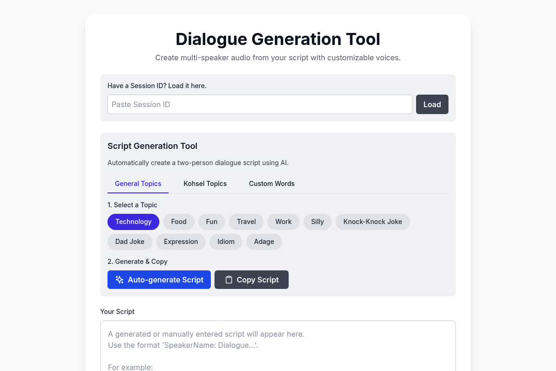Click the sparkle icon on Auto-generate Script
Screen dimensions: 556x371
pyautogui.click(x=119, y=280)
